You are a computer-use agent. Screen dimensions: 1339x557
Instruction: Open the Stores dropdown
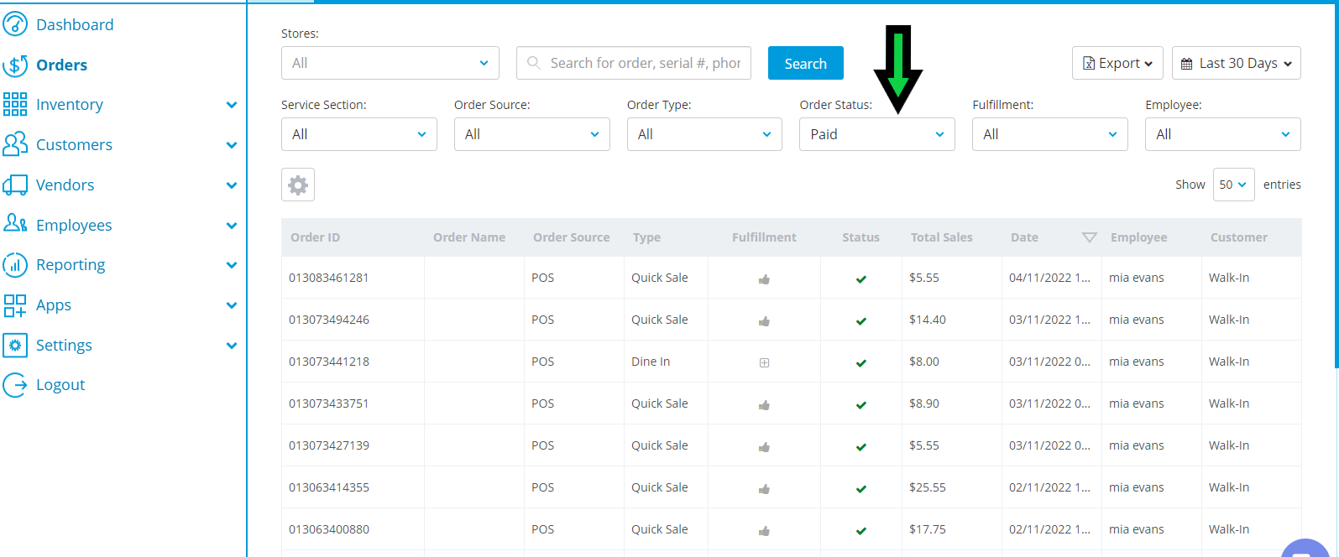coord(390,63)
